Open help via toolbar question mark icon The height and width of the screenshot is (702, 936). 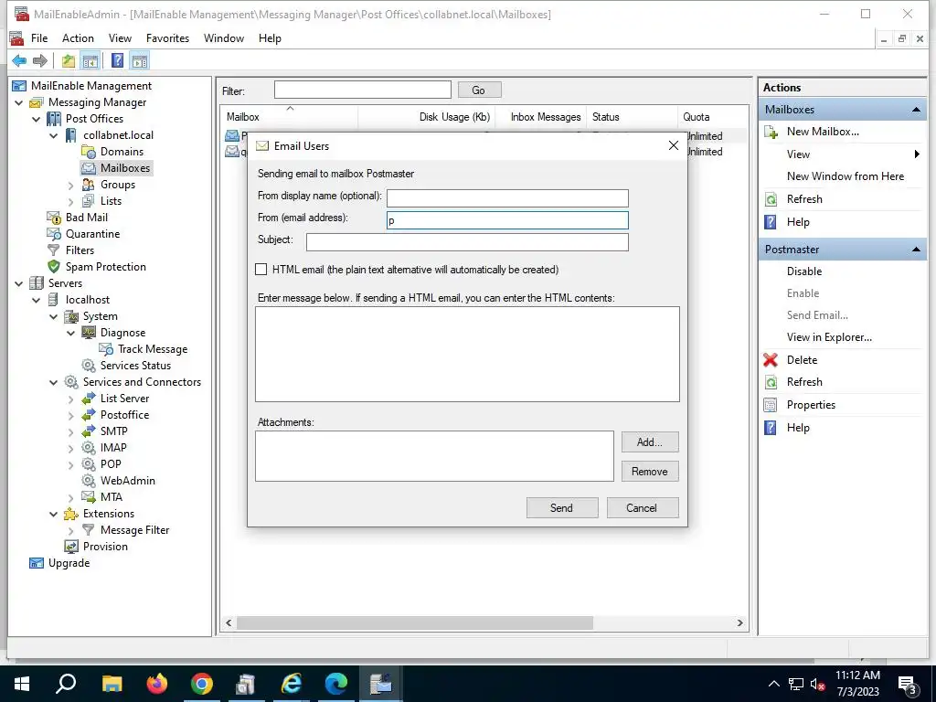click(118, 60)
